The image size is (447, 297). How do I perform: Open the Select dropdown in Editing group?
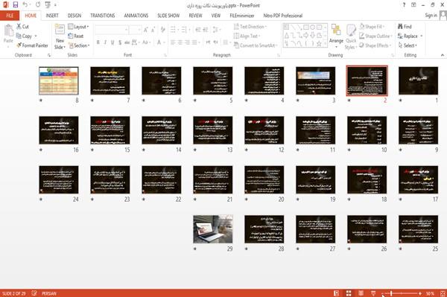click(x=408, y=45)
